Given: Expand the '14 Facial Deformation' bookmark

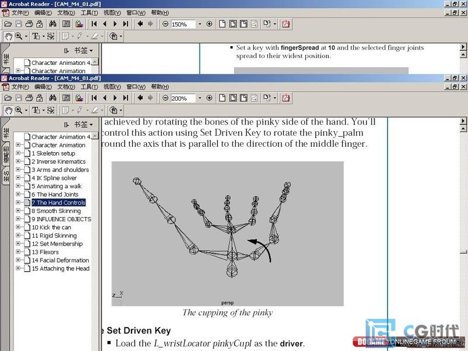Looking at the screenshot, I should click(18, 260).
